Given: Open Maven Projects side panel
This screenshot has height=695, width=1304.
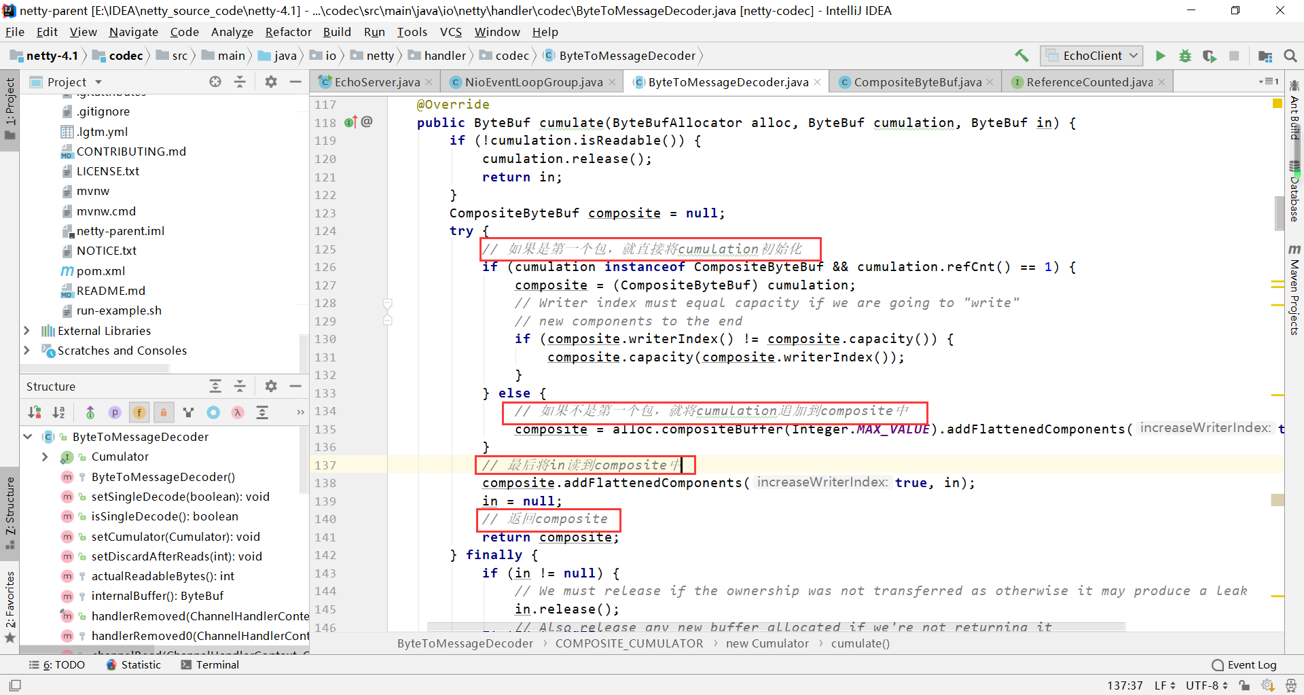Looking at the screenshot, I should [x=1294, y=290].
